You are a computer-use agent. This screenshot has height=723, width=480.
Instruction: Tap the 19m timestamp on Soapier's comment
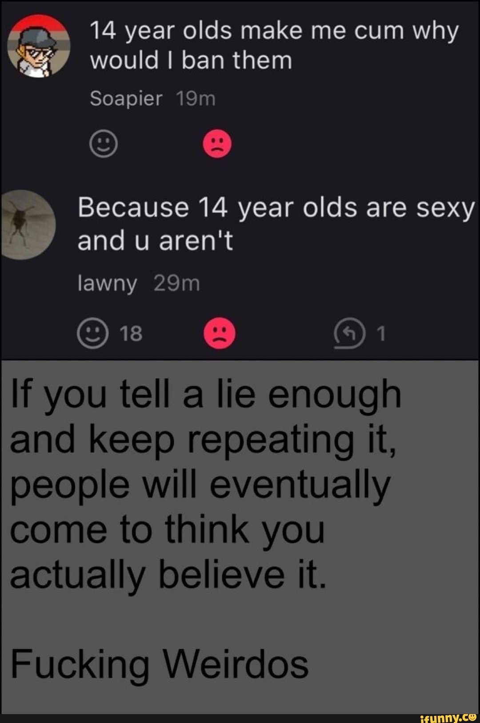[196, 98]
